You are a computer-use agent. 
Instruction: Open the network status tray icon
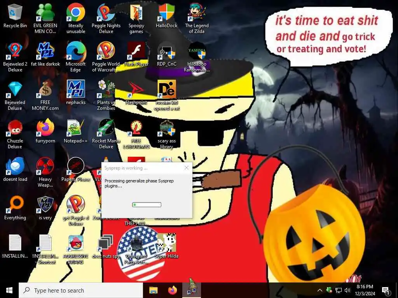tap(339, 290)
